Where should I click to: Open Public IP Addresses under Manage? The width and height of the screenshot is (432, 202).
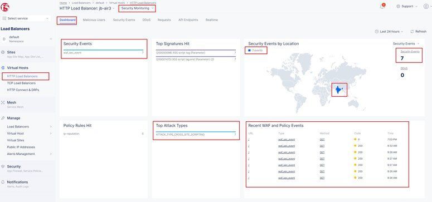(21, 147)
